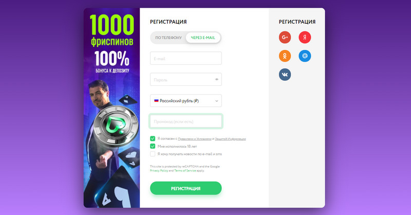411x215 pixels.
Task: Open the Terms of Service link
Action: [185, 171]
